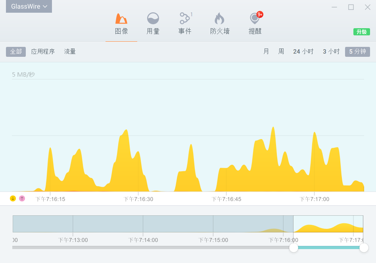This screenshot has width=376, height=263.
Task: Select the 全部 filter
Action: point(16,52)
